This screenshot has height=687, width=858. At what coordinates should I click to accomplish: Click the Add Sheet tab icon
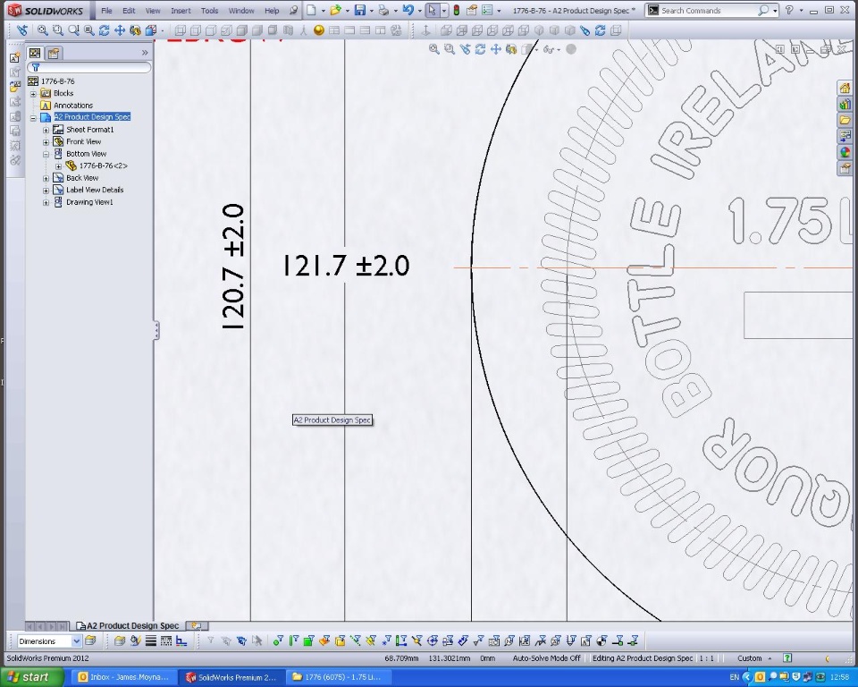(x=197, y=625)
